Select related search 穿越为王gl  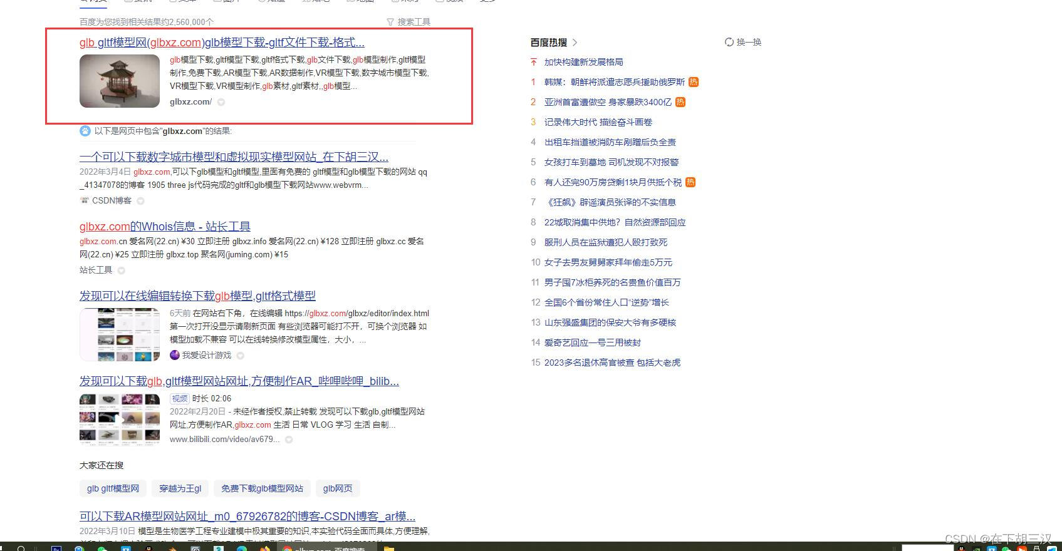pos(180,488)
